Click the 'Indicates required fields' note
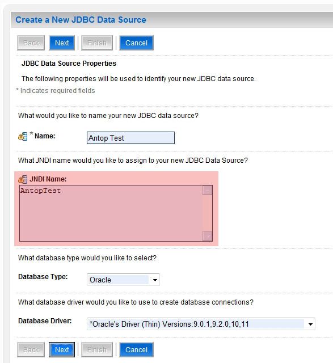This screenshot has width=333, height=363. pos(57,91)
